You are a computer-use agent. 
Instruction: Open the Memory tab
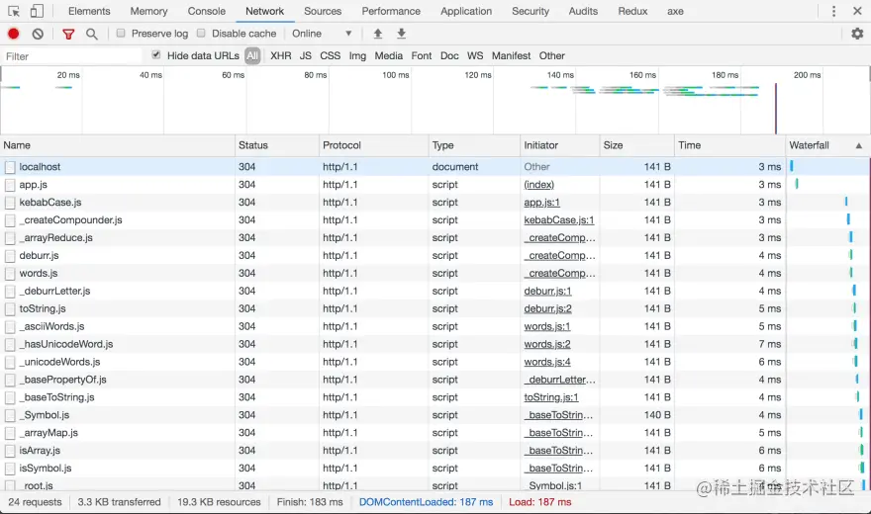pyautogui.click(x=148, y=11)
